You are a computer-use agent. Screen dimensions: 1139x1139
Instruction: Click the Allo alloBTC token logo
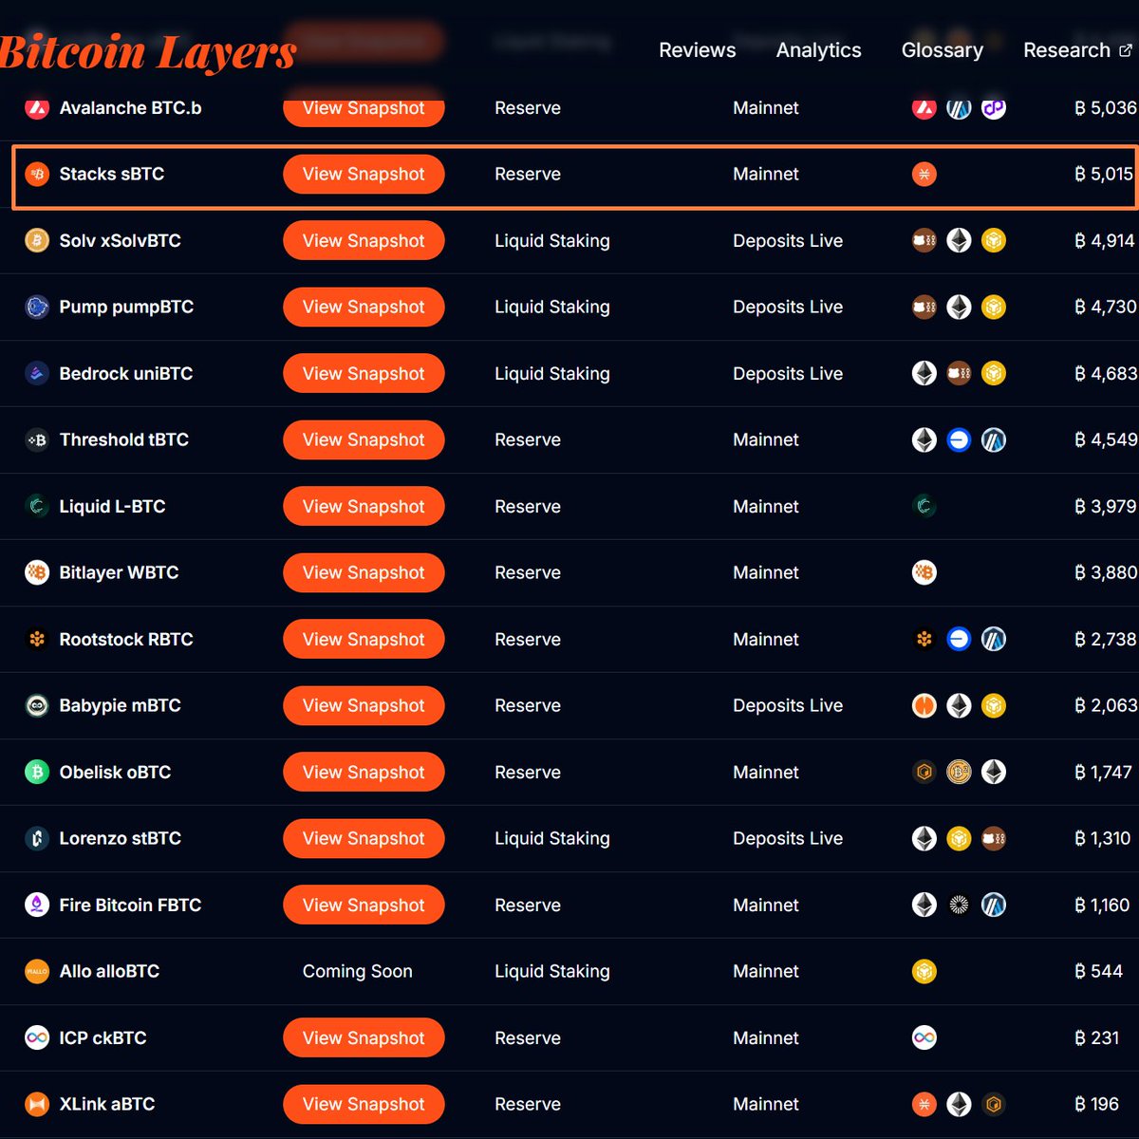37,972
